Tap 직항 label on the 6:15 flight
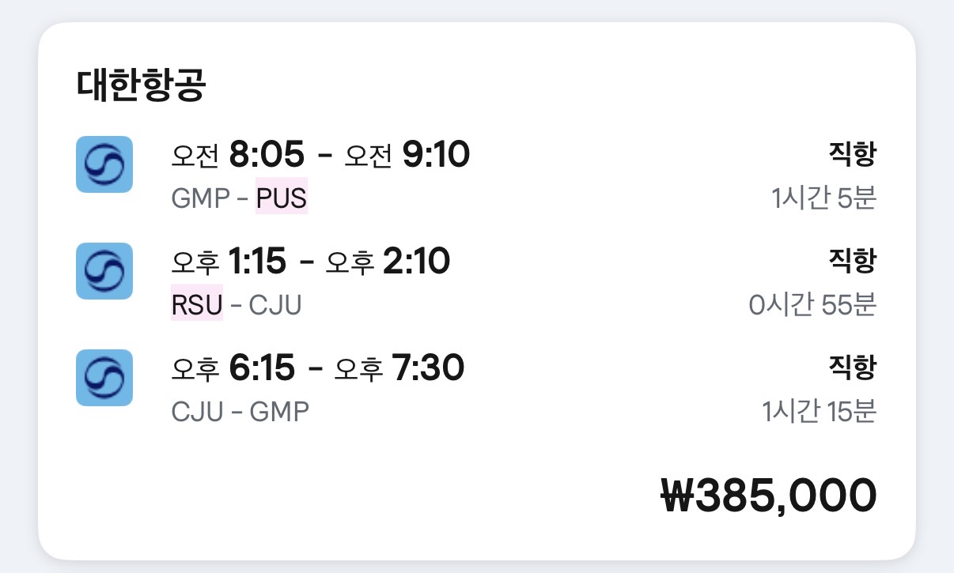The width and height of the screenshot is (954, 573). pyautogui.click(x=852, y=367)
